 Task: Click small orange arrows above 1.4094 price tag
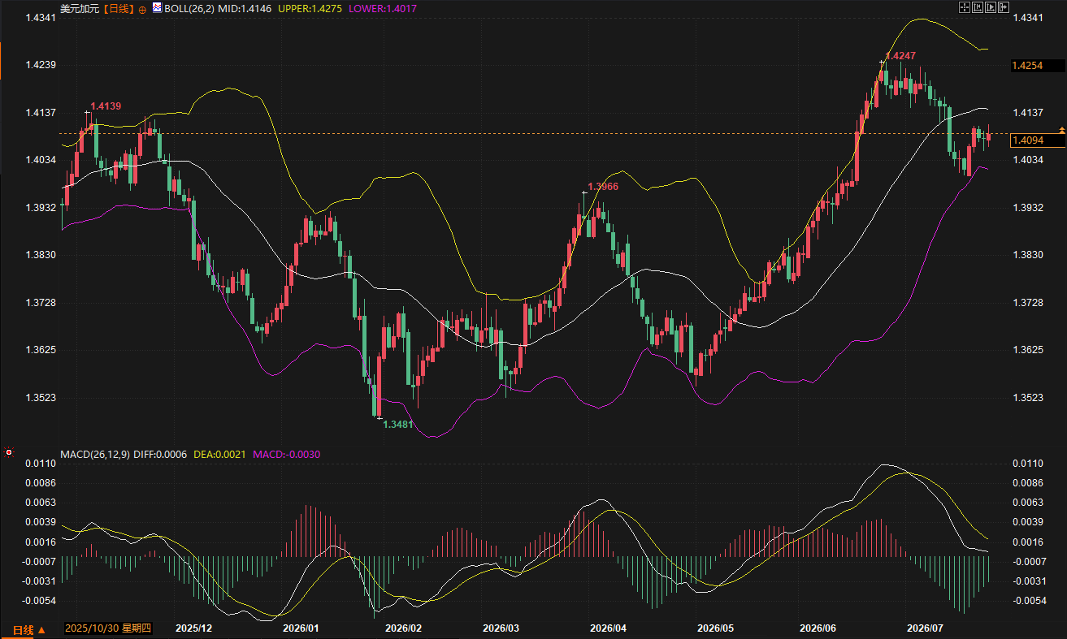tap(1061, 129)
